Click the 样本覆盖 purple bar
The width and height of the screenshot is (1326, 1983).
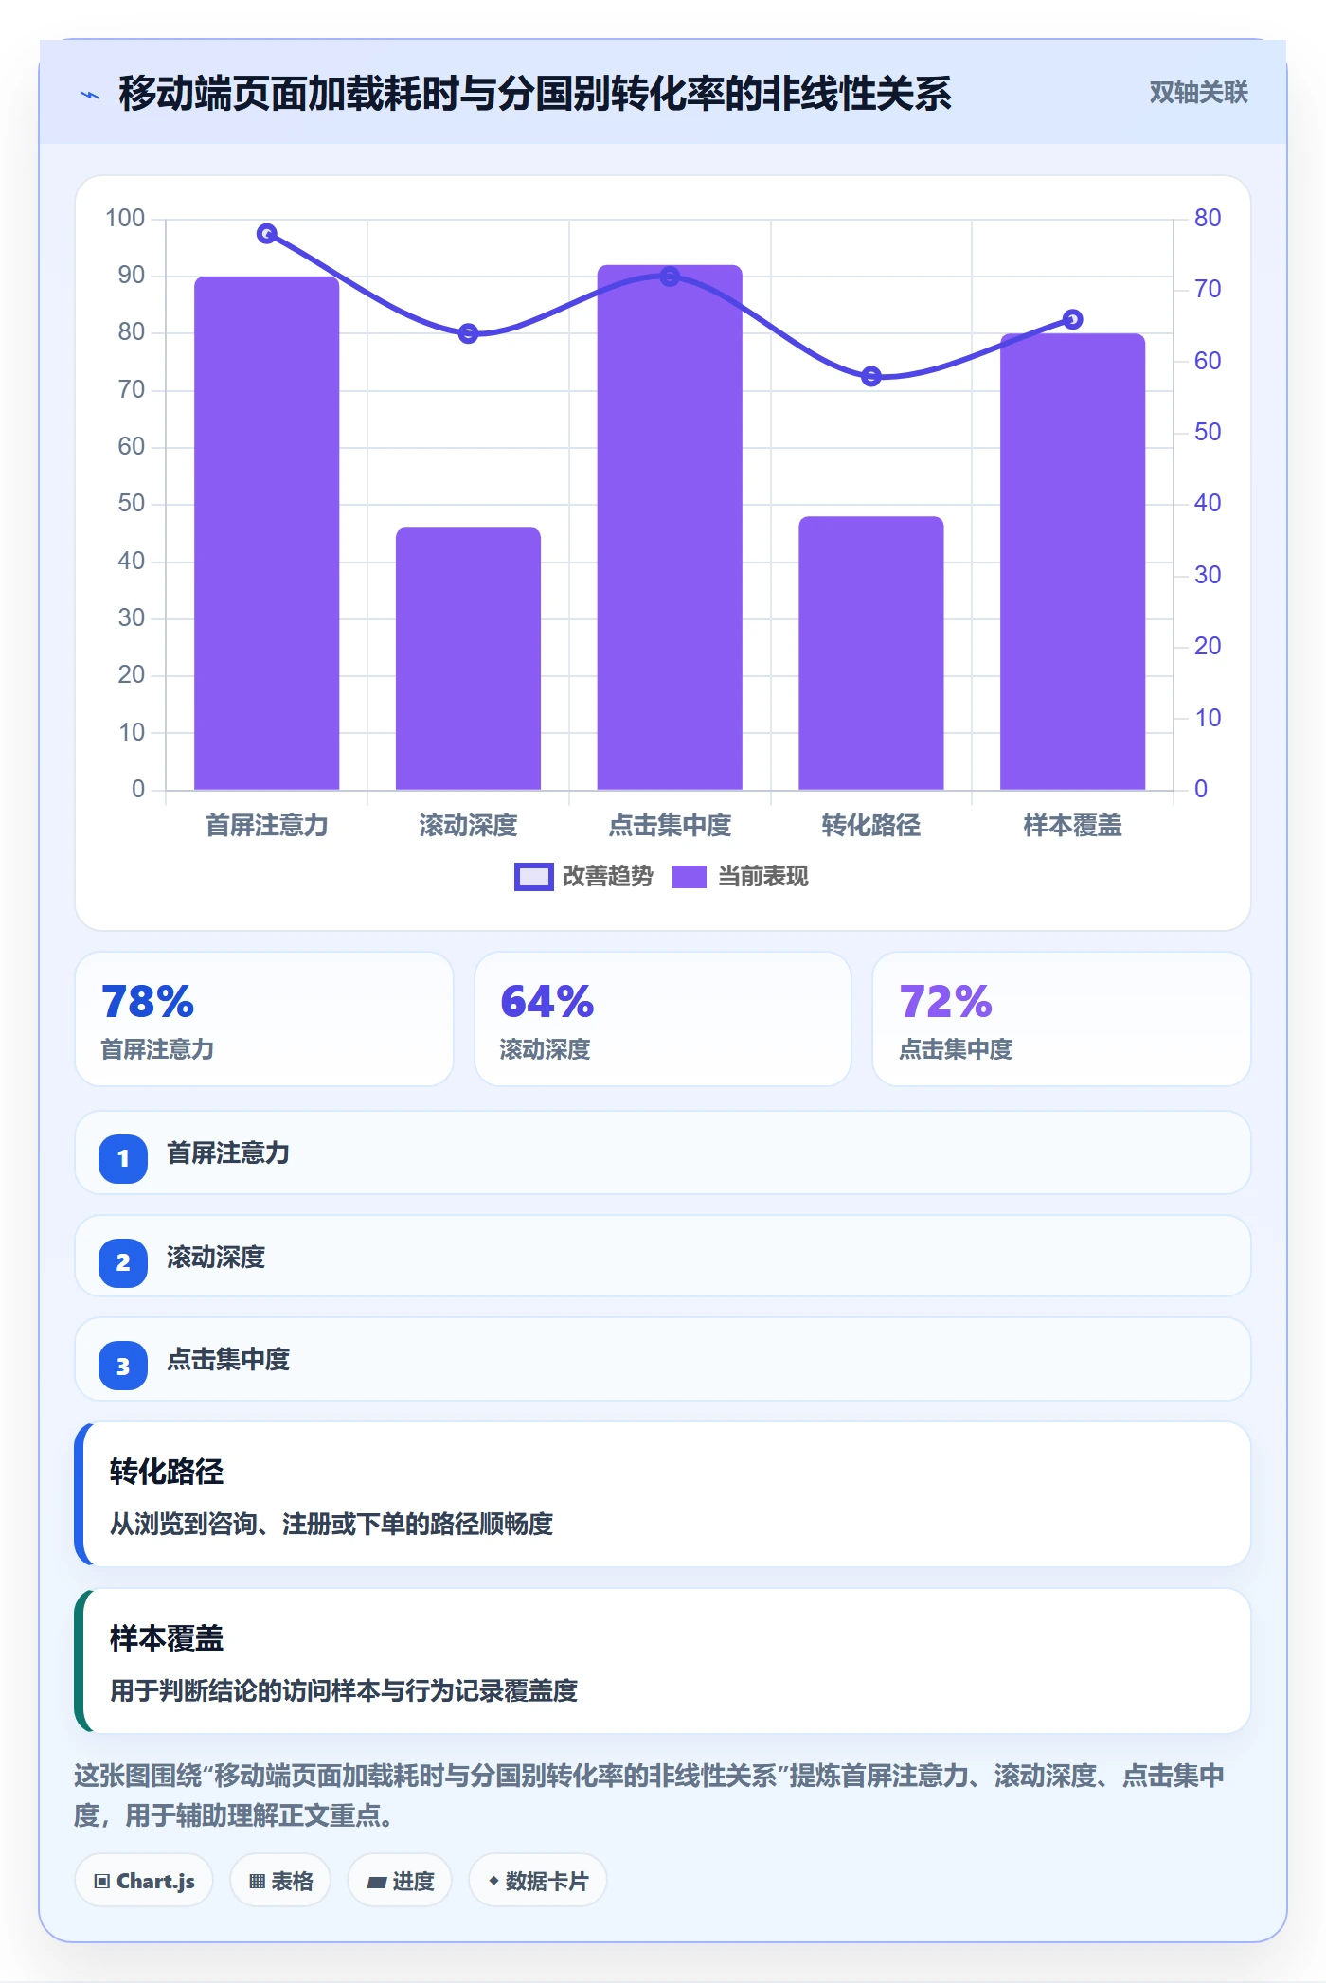click(1072, 562)
